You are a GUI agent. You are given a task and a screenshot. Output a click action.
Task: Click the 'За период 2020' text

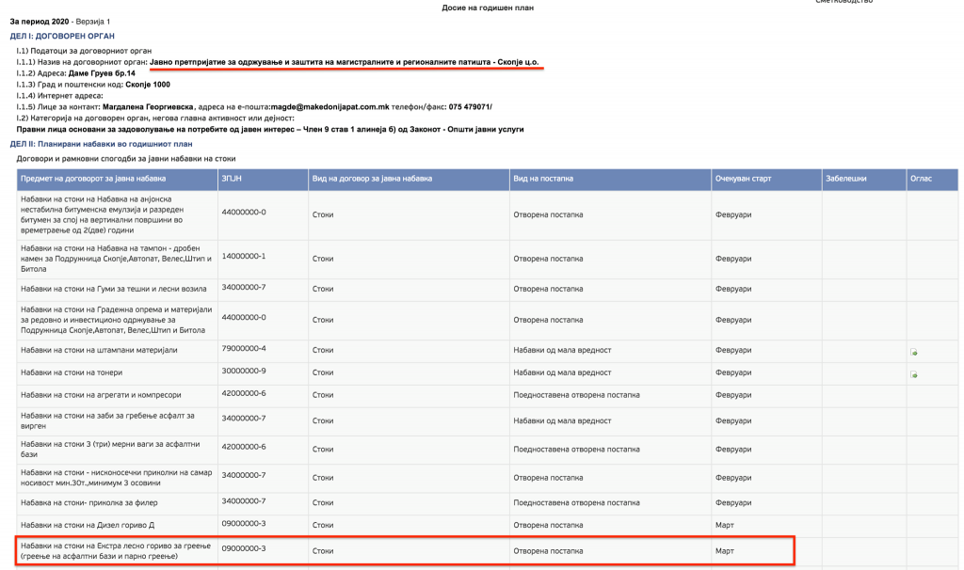[40, 22]
